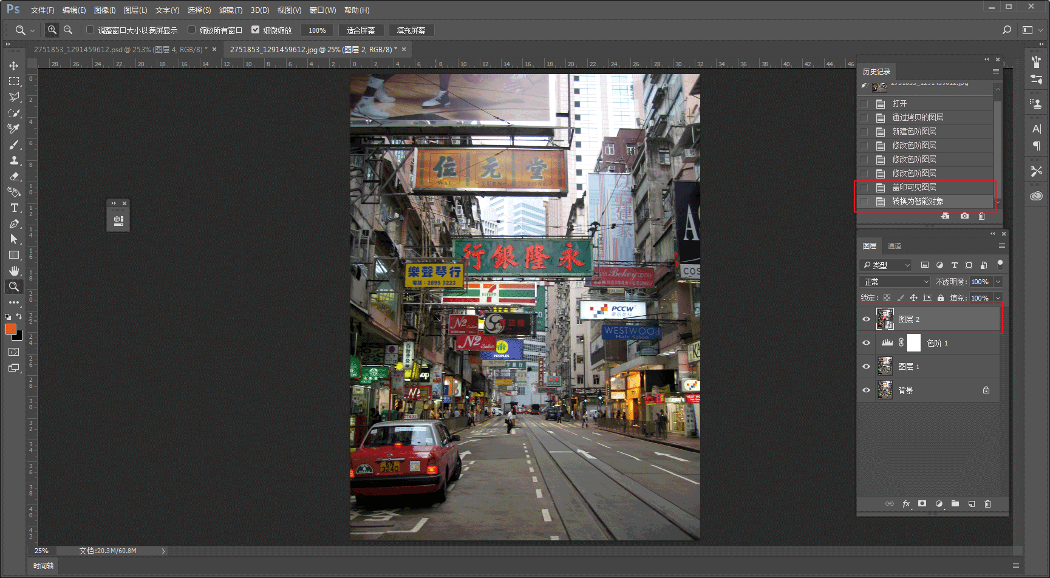Switch to the 通道 tab
Image resolution: width=1050 pixels, height=578 pixels.
[x=895, y=246]
